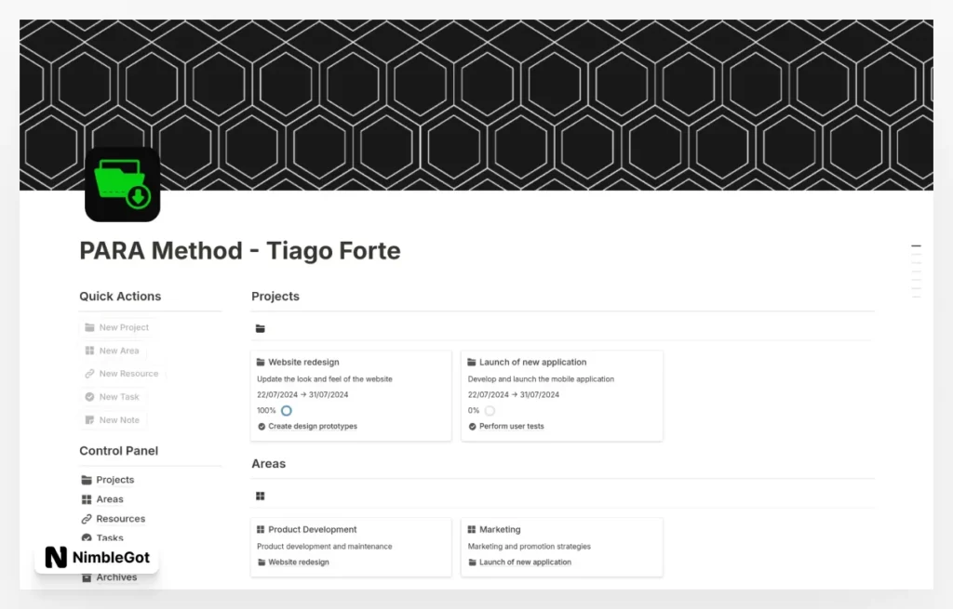Toggle checkmark beside Perform user tests

[472, 427]
